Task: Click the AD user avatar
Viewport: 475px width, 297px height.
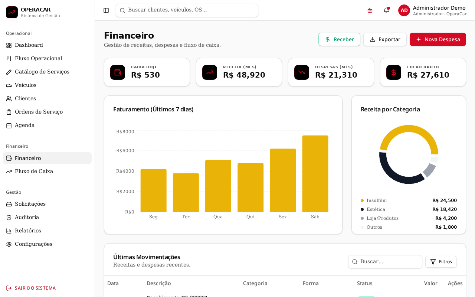Action: coord(404,10)
